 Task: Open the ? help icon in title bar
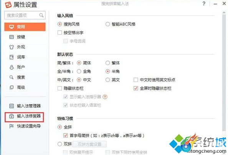[204, 3]
